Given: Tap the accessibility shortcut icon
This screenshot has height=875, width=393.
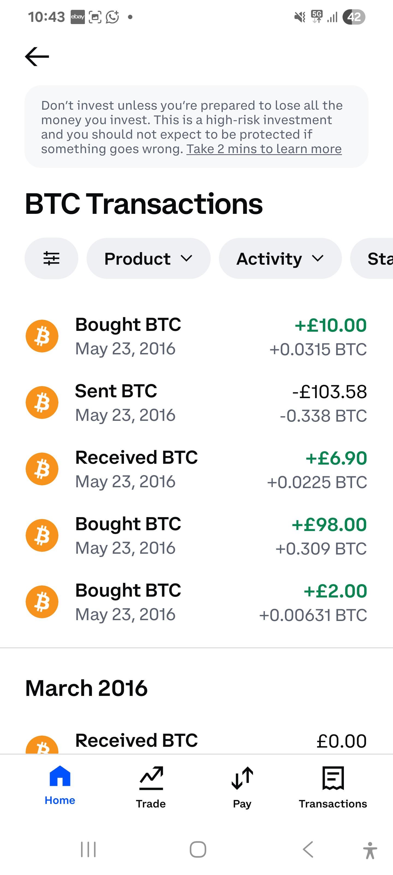Looking at the screenshot, I should (370, 850).
